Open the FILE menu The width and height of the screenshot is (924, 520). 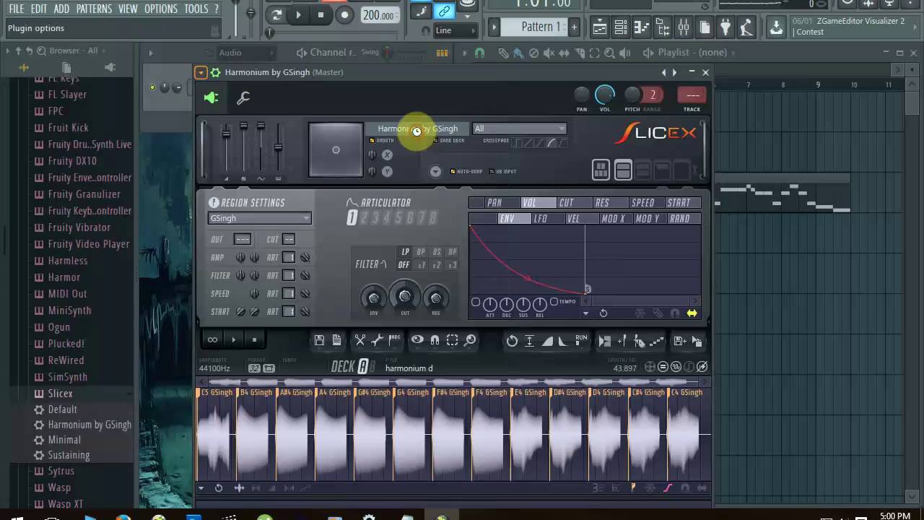click(x=16, y=9)
